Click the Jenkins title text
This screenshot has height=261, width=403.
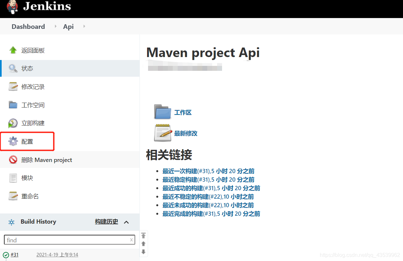tap(47, 6)
